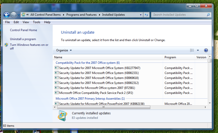Click in the Search Installed Updates field

(x=179, y=15)
